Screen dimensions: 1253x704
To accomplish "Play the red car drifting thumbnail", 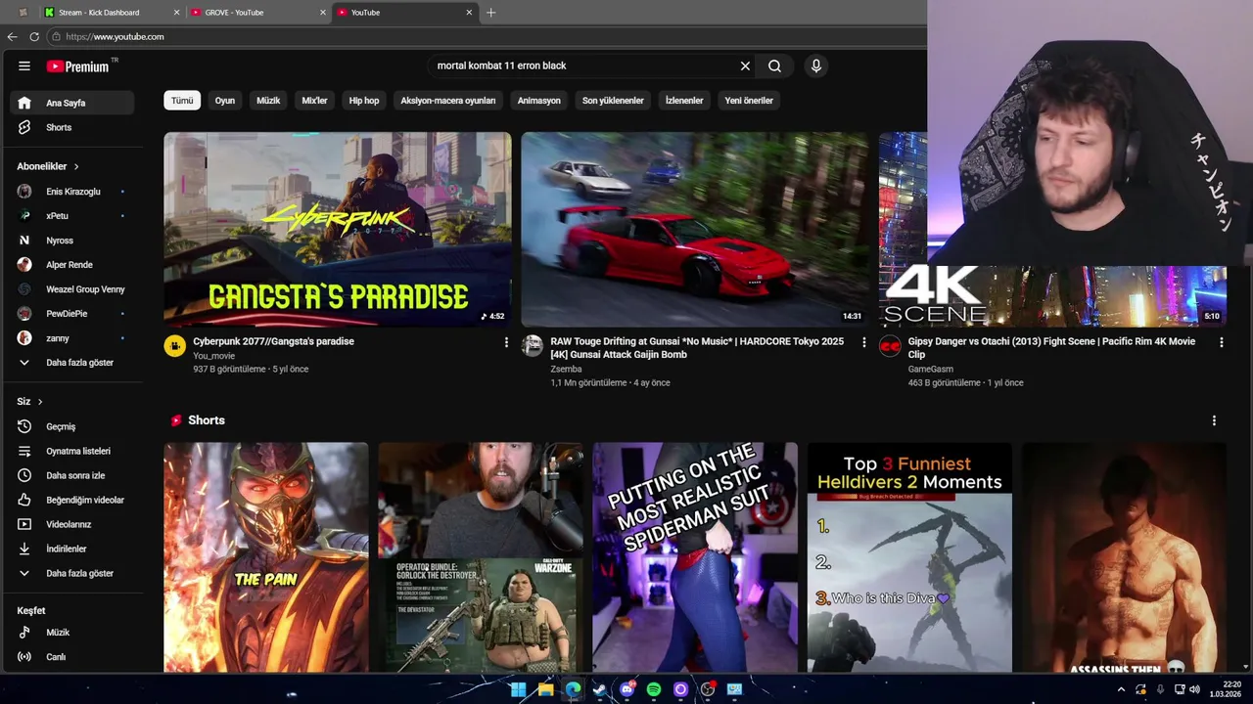I will pos(694,230).
